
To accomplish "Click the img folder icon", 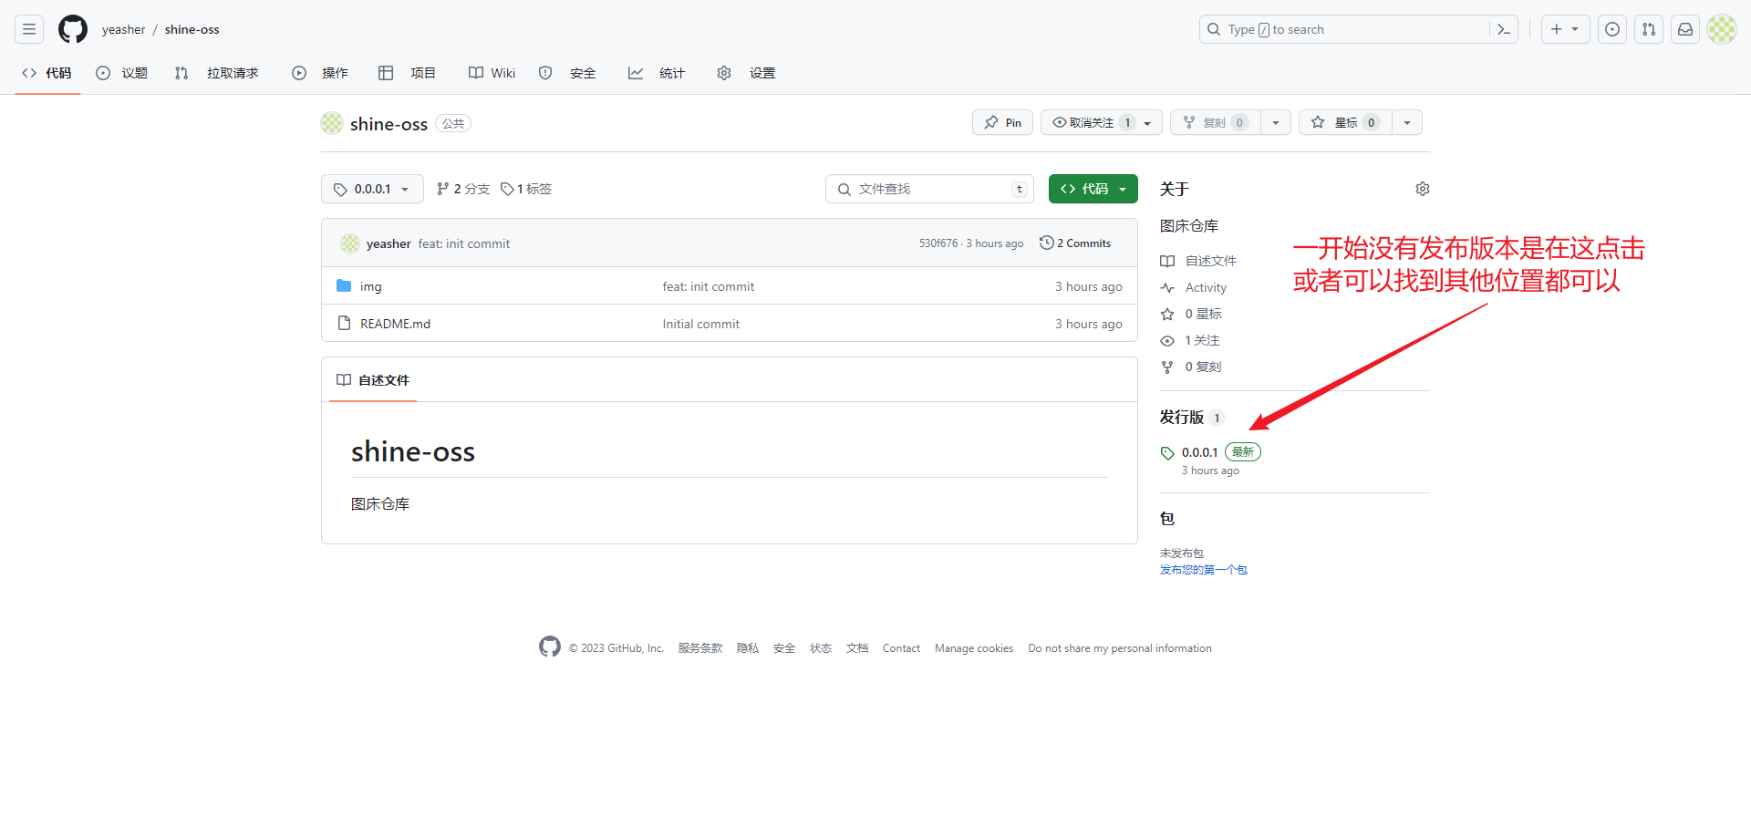I will coord(344,285).
